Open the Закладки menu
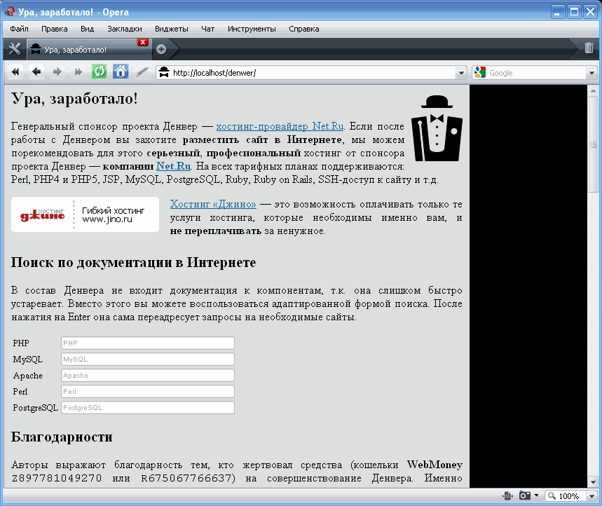Viewport: 602px width, 506px height. tap(124, 29)
